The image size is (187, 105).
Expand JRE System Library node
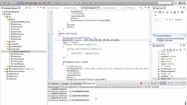click(x=5, y=69)
